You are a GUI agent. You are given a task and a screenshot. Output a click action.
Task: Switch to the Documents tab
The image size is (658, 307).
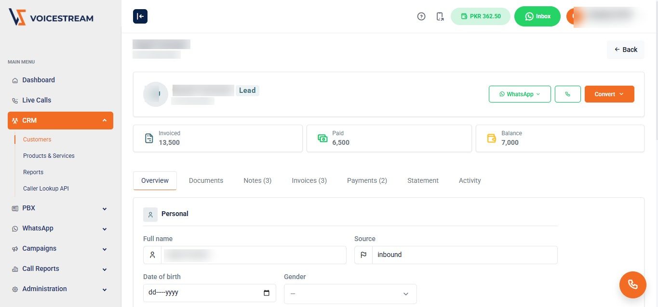point(206,180)
